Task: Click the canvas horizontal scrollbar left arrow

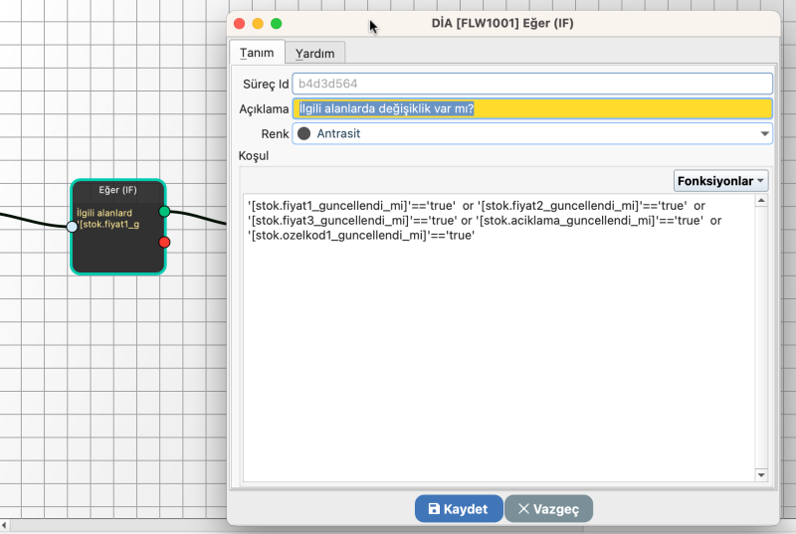Action: pyautogui.click(x=5, y=523)
